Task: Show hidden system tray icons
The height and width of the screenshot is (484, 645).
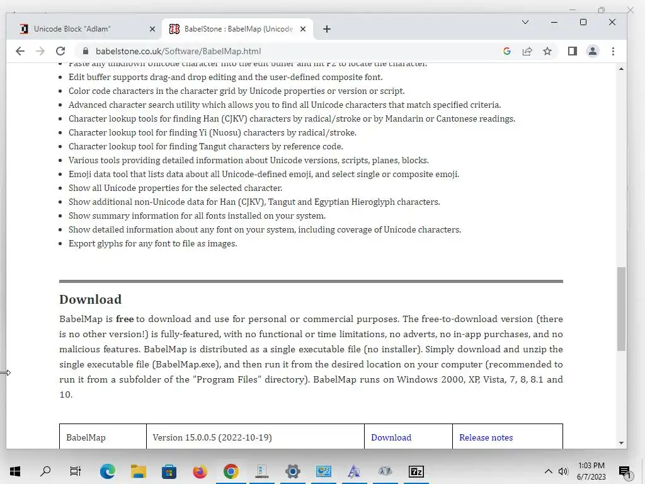Action: point(549,471)
